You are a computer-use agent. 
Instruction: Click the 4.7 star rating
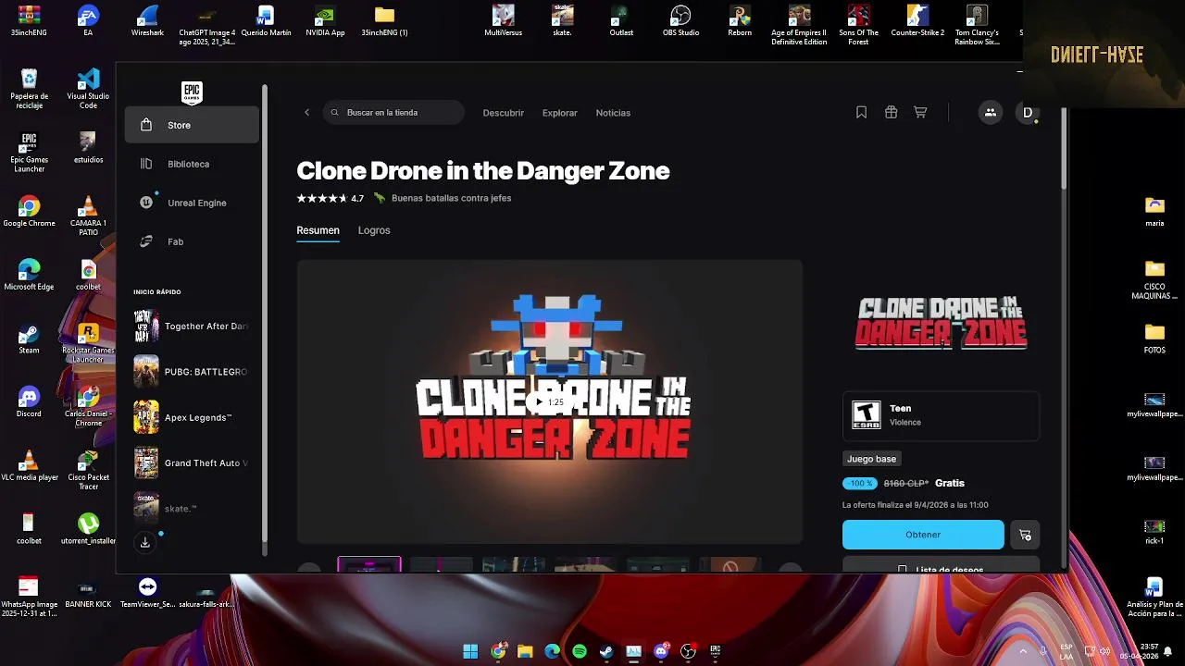click(330, 198)
